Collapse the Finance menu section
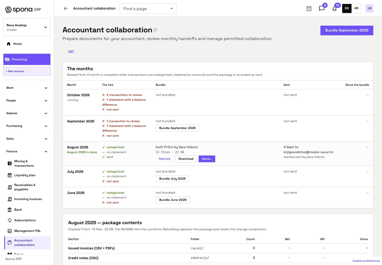Image resolution: width=382 pixels, height=265 pixels. click(27, 151)
